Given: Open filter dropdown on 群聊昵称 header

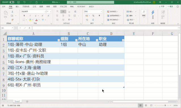Looking at the screenshot, I should [x=59, y=40].
